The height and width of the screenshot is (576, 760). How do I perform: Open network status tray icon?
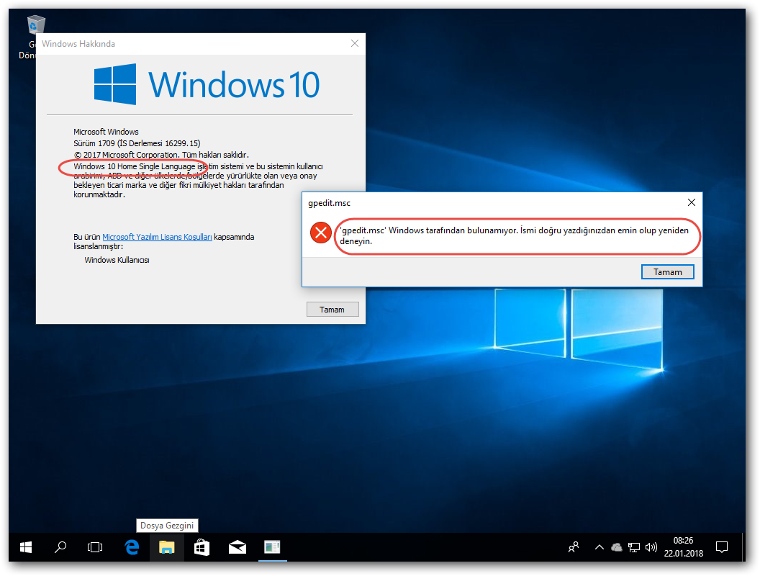point(633,547)
